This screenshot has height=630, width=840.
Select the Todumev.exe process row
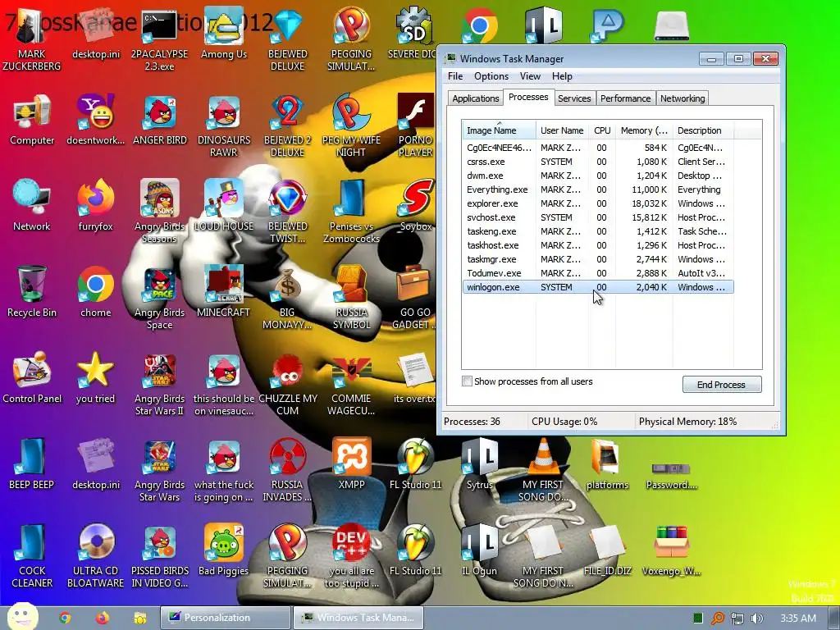[x=598, y=273]
